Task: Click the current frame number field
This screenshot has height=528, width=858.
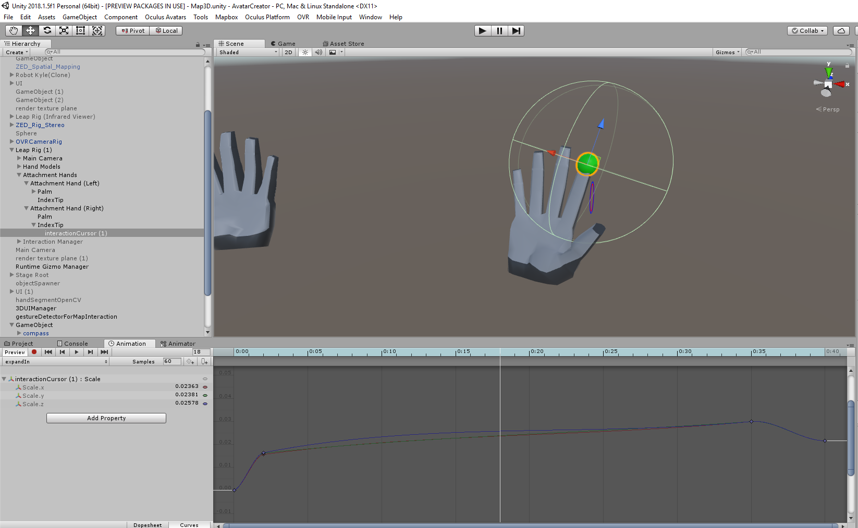Action: click(x=201, y=352)
